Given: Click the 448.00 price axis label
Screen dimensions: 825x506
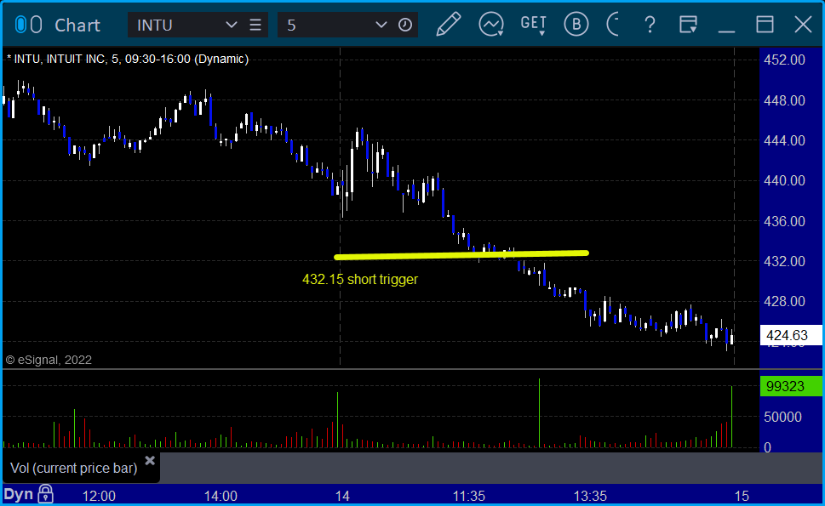Looking at the screenshot, I should (784, 100).
